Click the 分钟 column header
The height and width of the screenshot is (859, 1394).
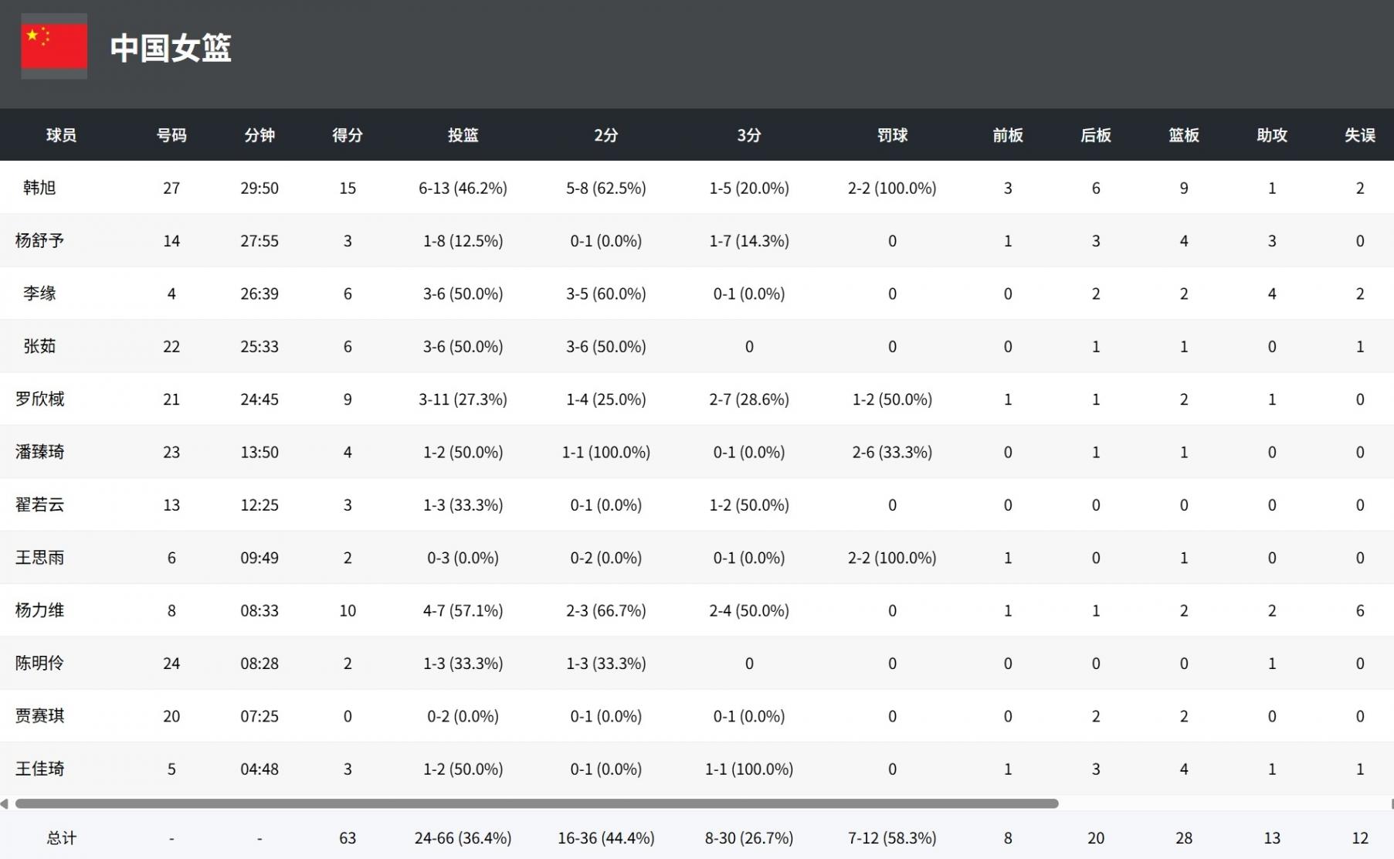(259, 135)
